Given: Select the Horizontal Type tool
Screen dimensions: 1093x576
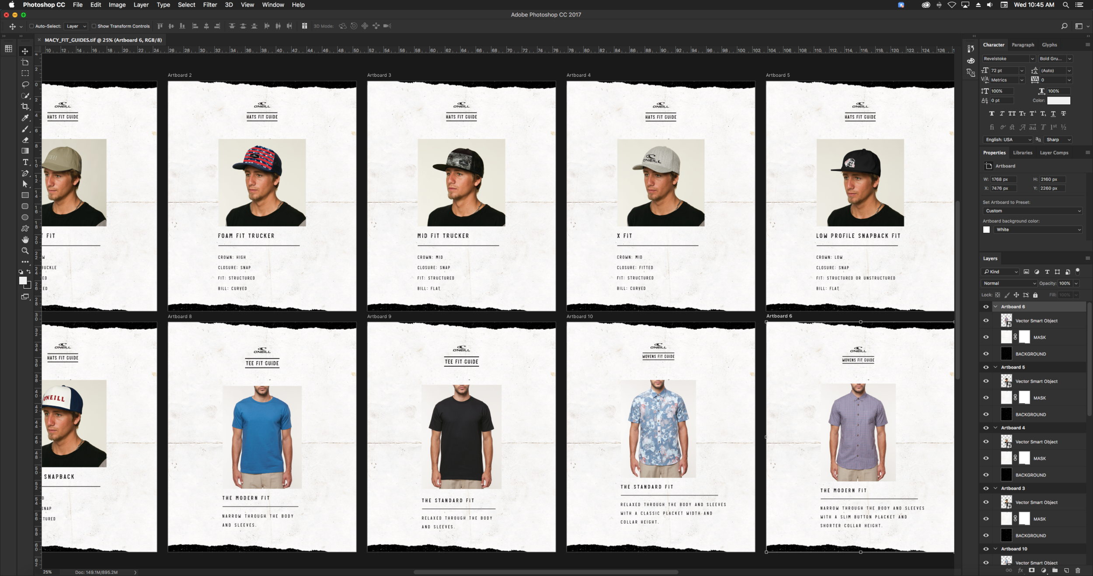Looking at the screenshot, I should pyautogui.click(x=25, y=162).
